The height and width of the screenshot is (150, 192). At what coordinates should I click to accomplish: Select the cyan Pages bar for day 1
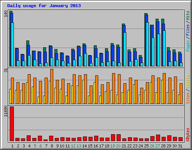tap(12, 44)
